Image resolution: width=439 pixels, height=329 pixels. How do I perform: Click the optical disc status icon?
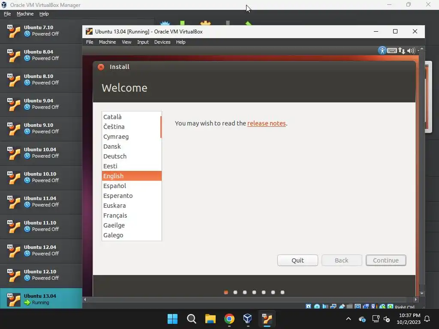317,306
